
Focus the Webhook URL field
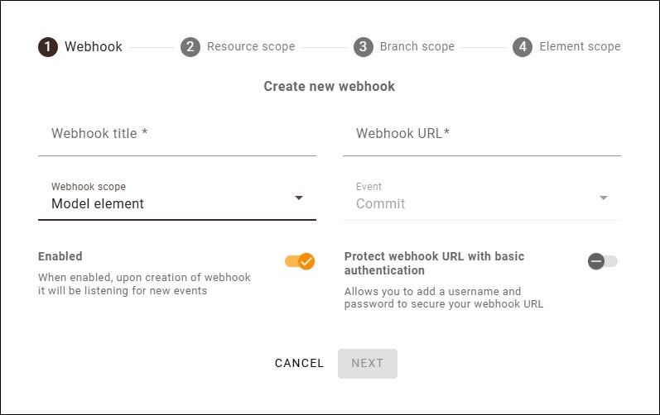coord(481,134)
